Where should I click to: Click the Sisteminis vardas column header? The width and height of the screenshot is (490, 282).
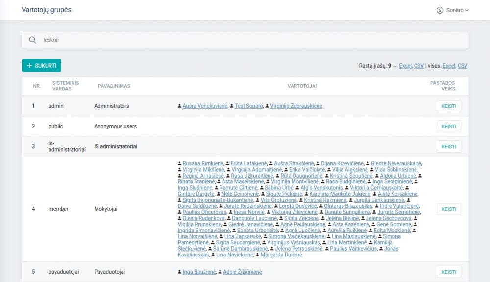pyautogui.click(x=66, y=86)
